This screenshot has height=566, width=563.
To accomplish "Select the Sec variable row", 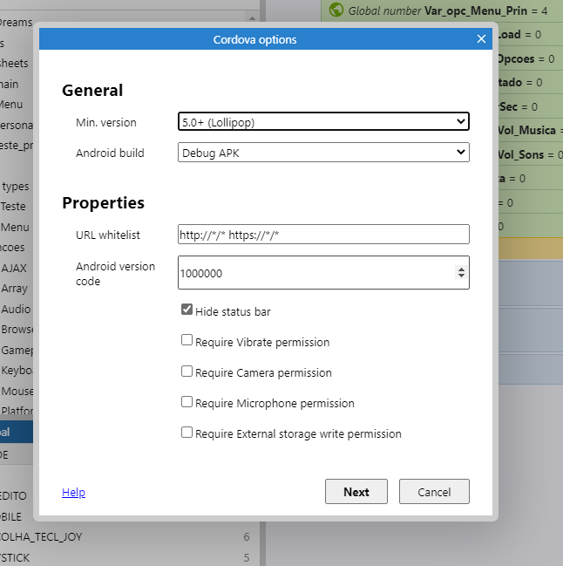I will click(x=531, y=106).
